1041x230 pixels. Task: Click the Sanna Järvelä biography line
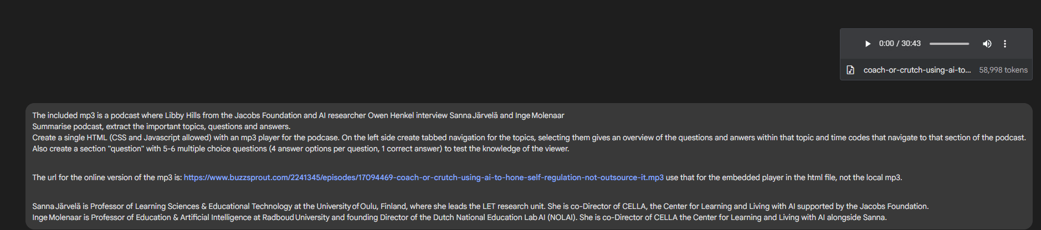click(x=480, y=206)
